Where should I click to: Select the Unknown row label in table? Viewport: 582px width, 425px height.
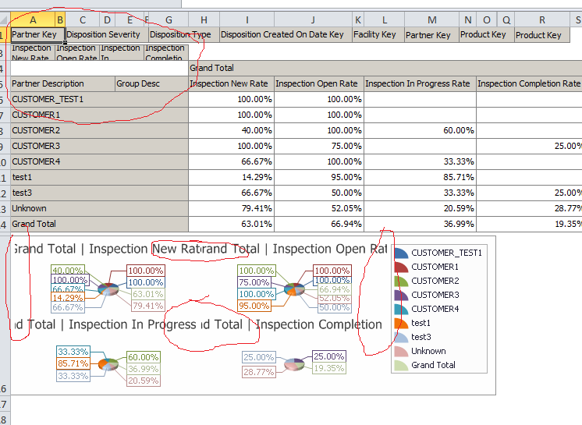pyautogui.click(x=99, y=208)
